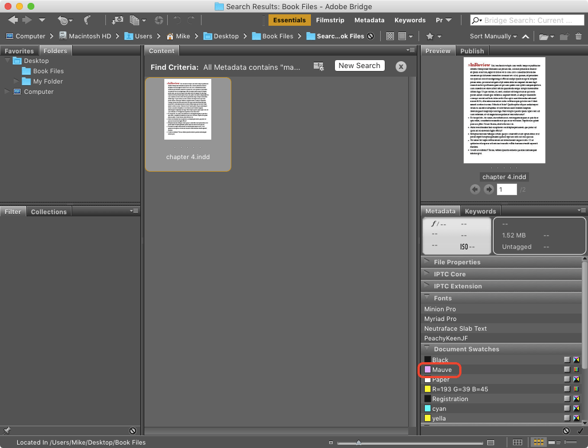Click the save as smart collection icon
The width and height of the screenshot is (588, 448).
[318, 66]
